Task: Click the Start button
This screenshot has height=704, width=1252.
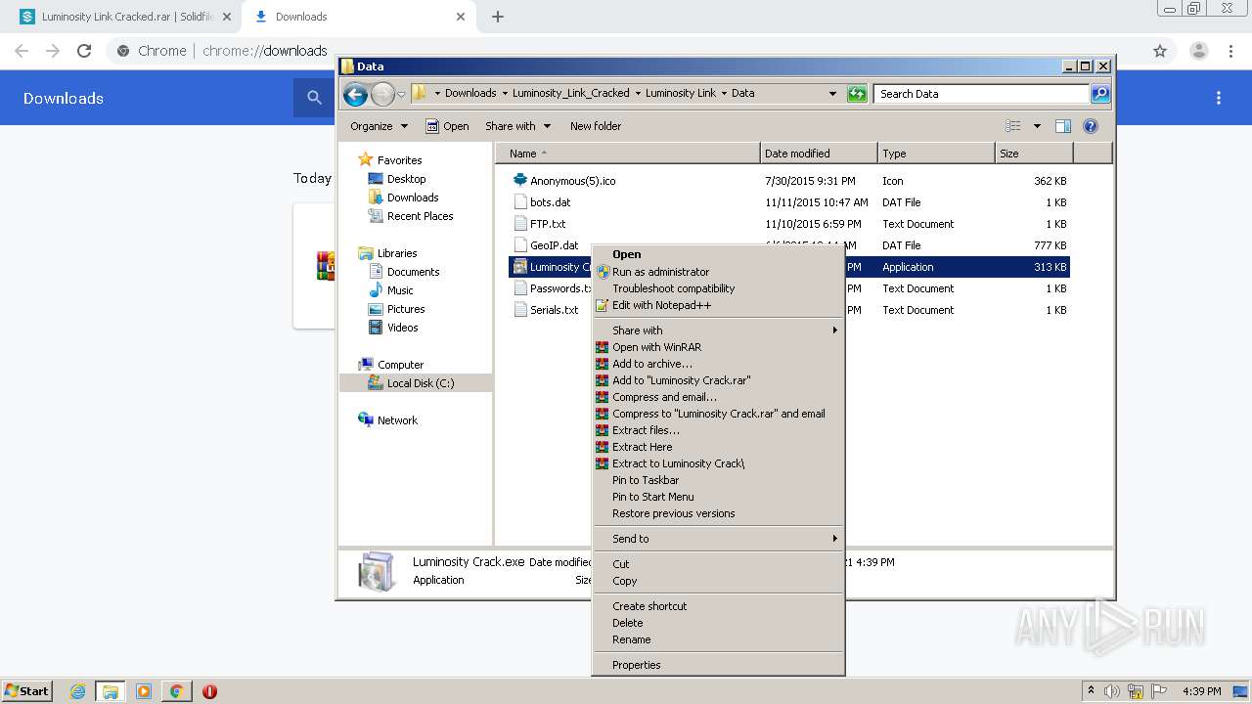Action: [26, 691]
